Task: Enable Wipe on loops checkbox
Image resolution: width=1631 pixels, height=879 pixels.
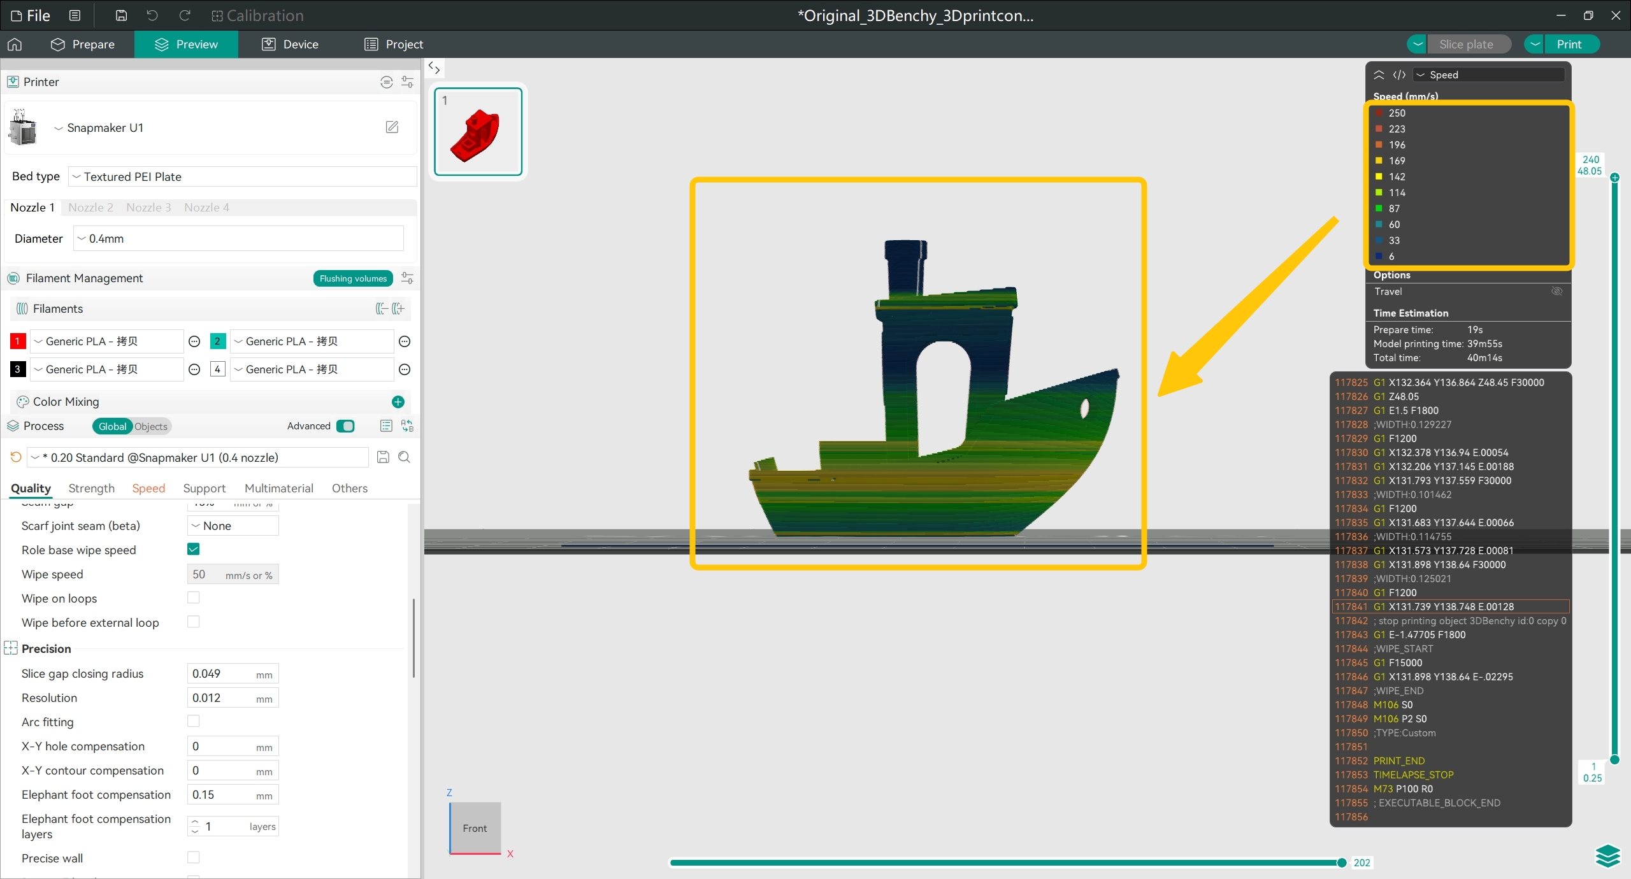Action: [x=194, y=597]
